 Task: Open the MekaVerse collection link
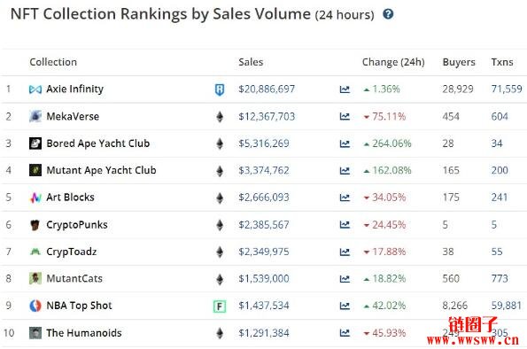pos(73,116)
